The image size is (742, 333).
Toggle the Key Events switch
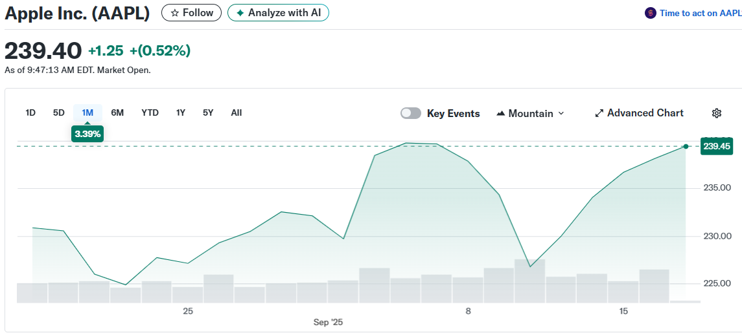[x=410, y=113]
